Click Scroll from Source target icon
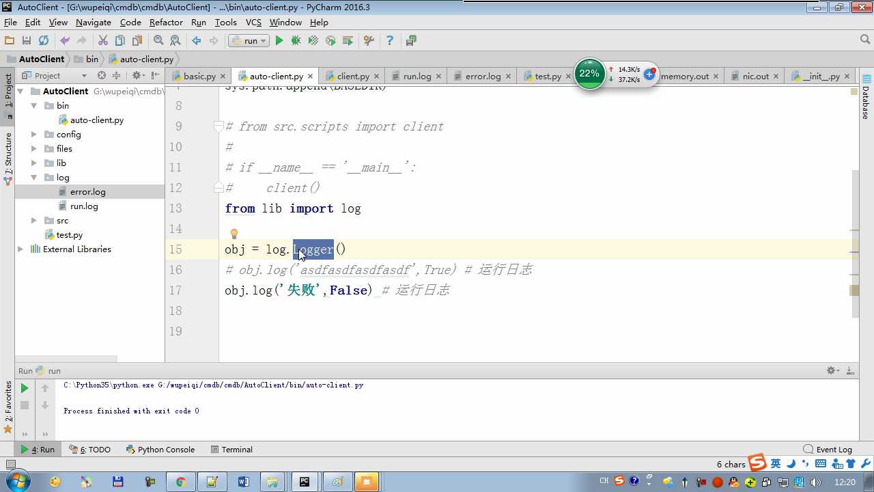This screenshot has width=874, height=492. (102, 76)
